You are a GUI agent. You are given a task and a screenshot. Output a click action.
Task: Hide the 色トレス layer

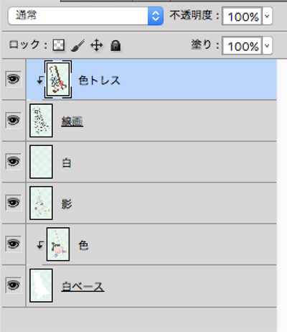(x=14, y=79)
